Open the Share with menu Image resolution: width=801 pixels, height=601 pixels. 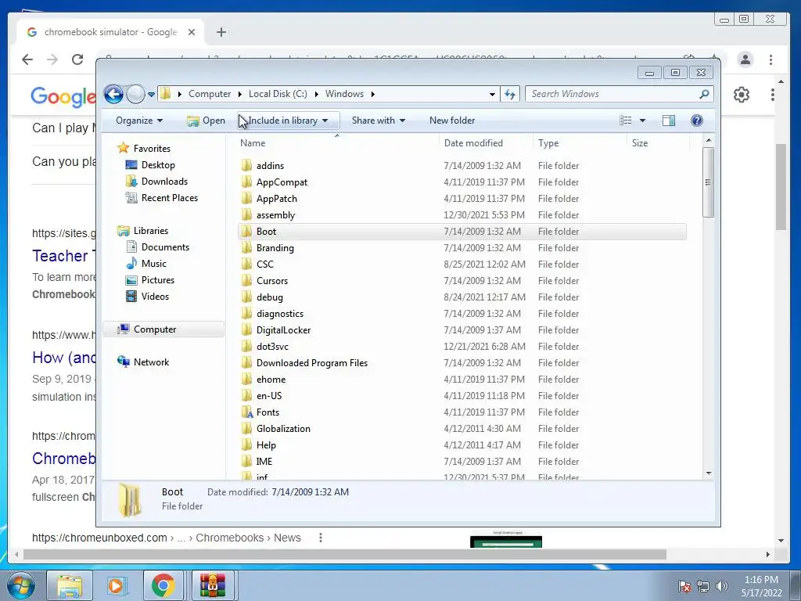coord(378,121)
